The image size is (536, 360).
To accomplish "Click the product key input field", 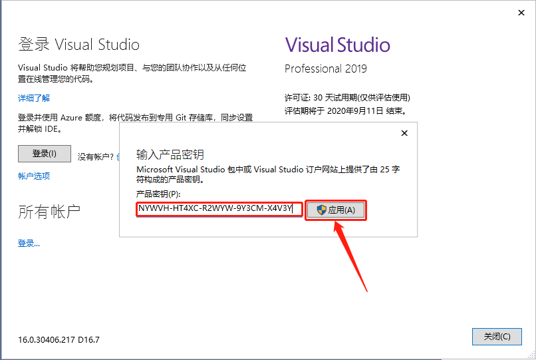I will pos(219,209).
